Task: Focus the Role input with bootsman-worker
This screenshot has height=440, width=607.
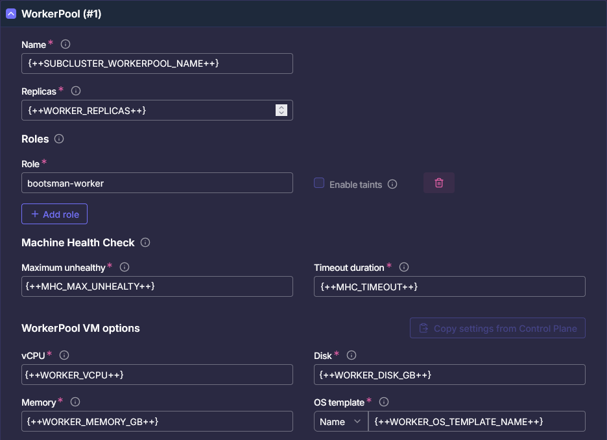Action: 157,183
